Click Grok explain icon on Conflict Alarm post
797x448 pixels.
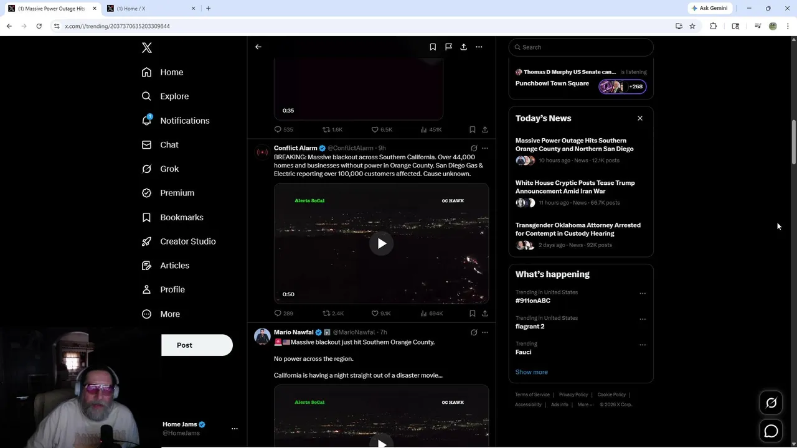pyautogui.click(x=474, y=148)
